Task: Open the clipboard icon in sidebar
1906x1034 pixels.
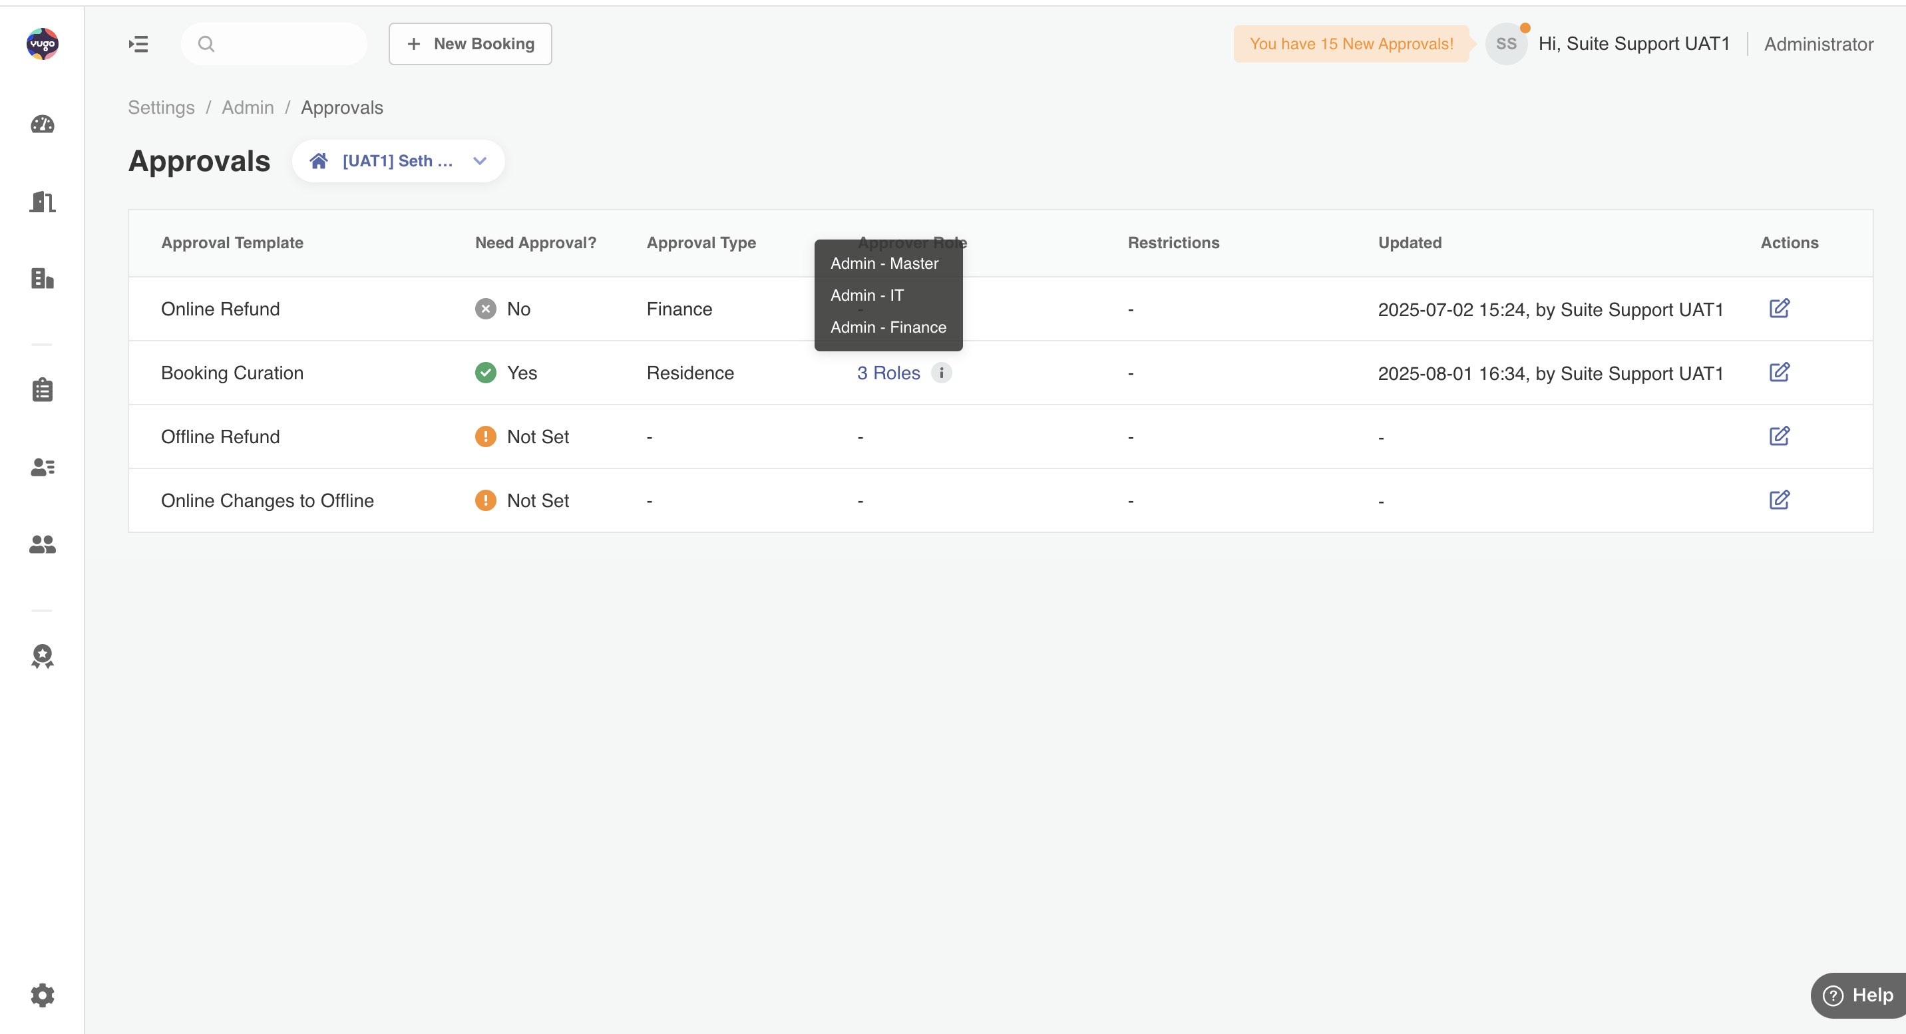Action: coord(42,390)
